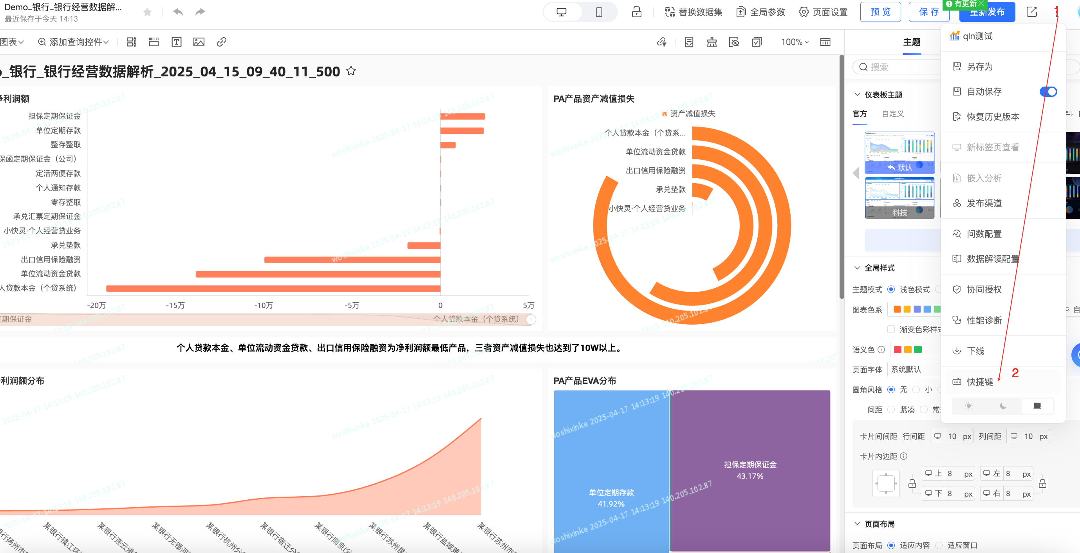Select 小 corner style radio

[916, 390]
